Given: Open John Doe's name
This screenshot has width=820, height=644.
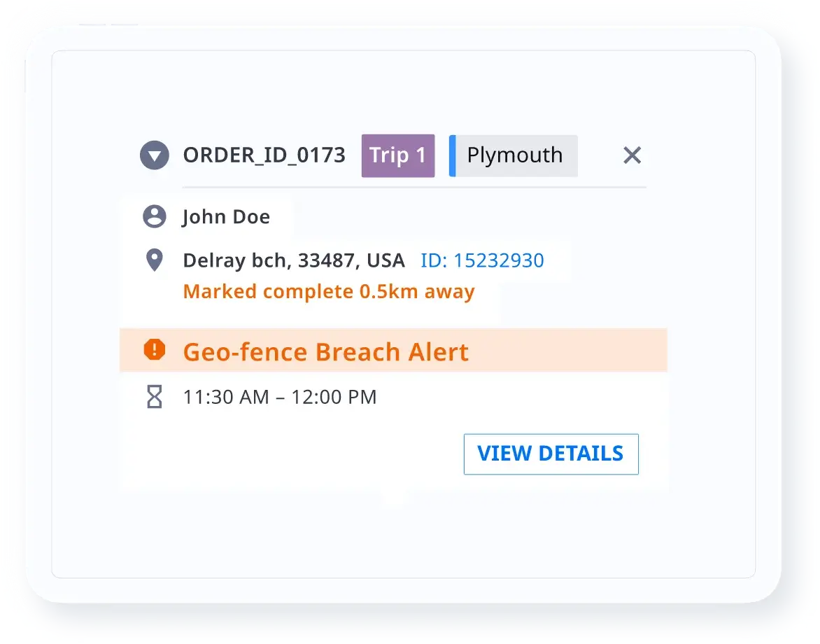Looking at the screenshot, I should click(x=226, y=217).
